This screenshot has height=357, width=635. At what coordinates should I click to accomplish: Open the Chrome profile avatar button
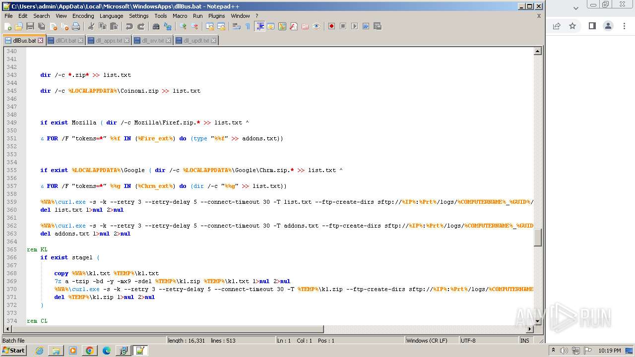(x=608, y=26)
